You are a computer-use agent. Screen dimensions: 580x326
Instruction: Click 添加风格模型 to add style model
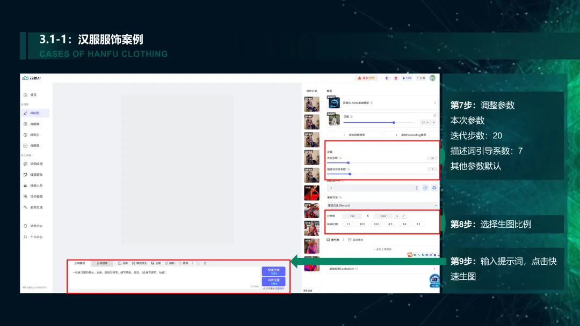pos(354,135)
